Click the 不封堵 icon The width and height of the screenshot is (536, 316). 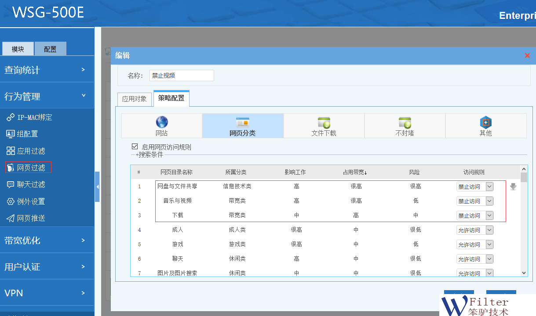(405, 122)
